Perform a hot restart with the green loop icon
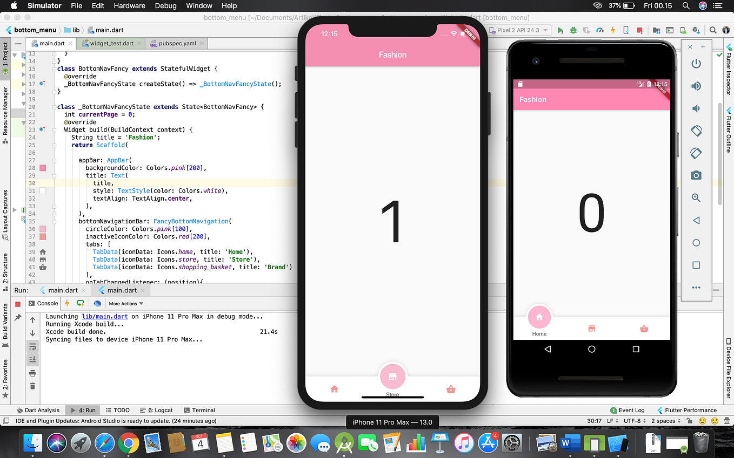 80,303
